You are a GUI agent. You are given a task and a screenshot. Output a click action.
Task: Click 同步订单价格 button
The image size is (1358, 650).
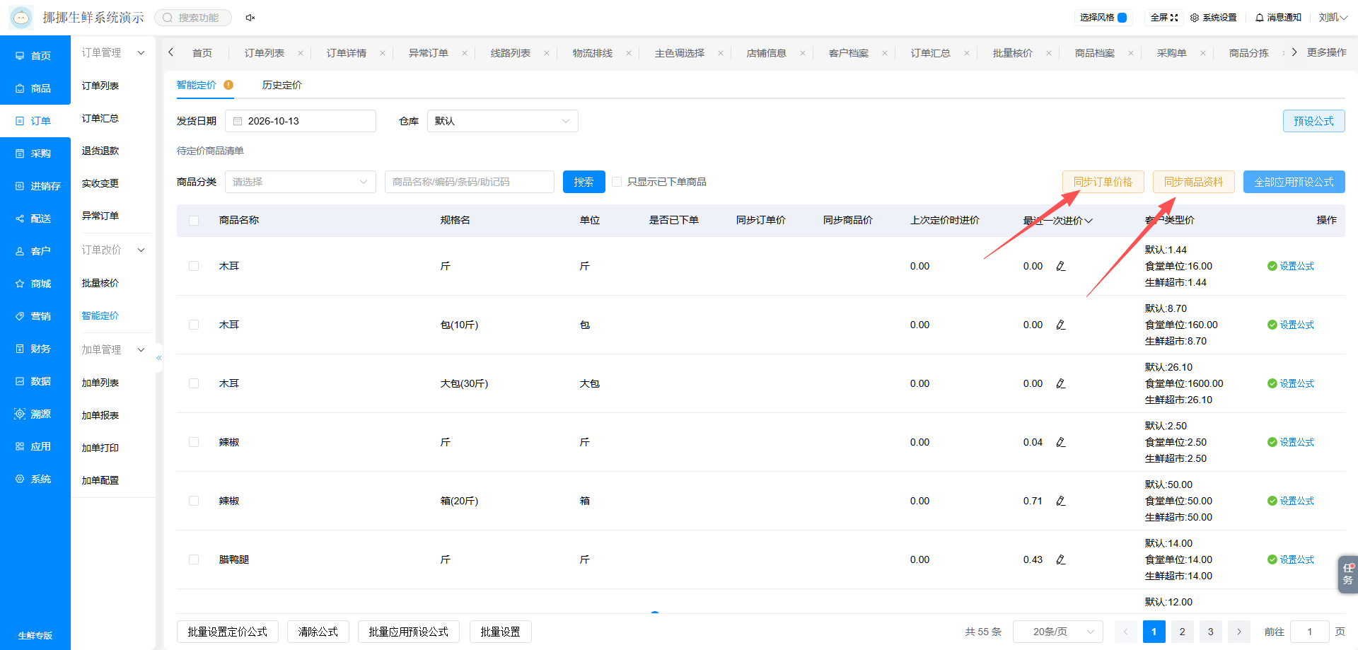pyautogui.click(x=1103, y=182)
